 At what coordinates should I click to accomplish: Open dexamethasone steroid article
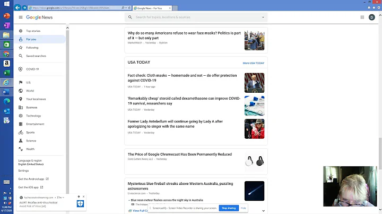point(184,101)
